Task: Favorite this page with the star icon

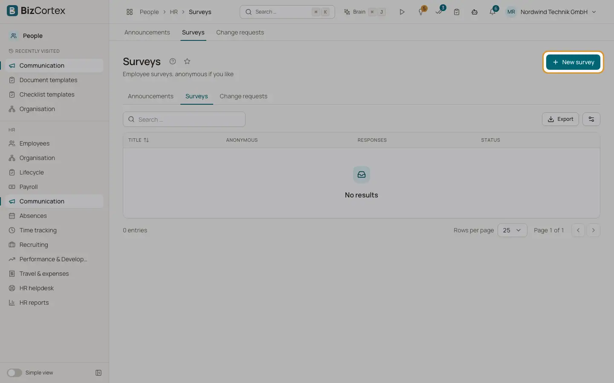Action: (187, 61)
